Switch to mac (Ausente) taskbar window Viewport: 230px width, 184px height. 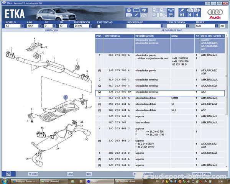tap(54, 181)
